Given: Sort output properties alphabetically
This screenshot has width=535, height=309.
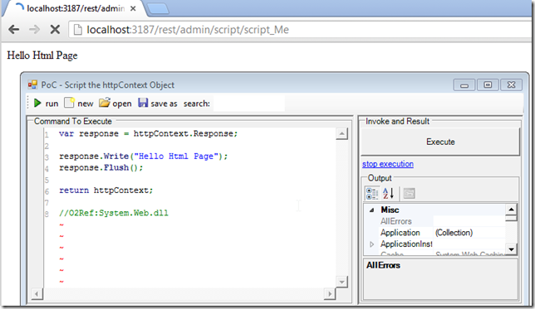Looking at the screenshot, I should (x=388, y=193).
